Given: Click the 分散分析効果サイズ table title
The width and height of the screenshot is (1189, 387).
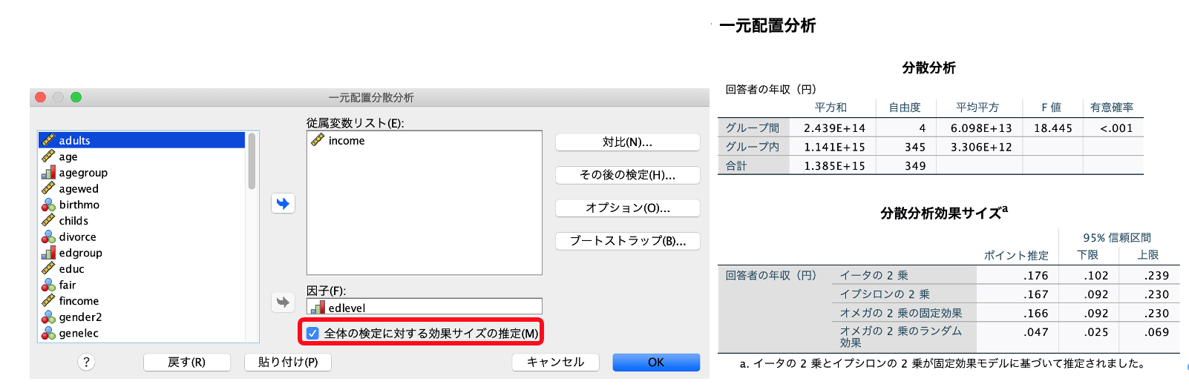Looking at the screenshot, I should click(944, 213).
